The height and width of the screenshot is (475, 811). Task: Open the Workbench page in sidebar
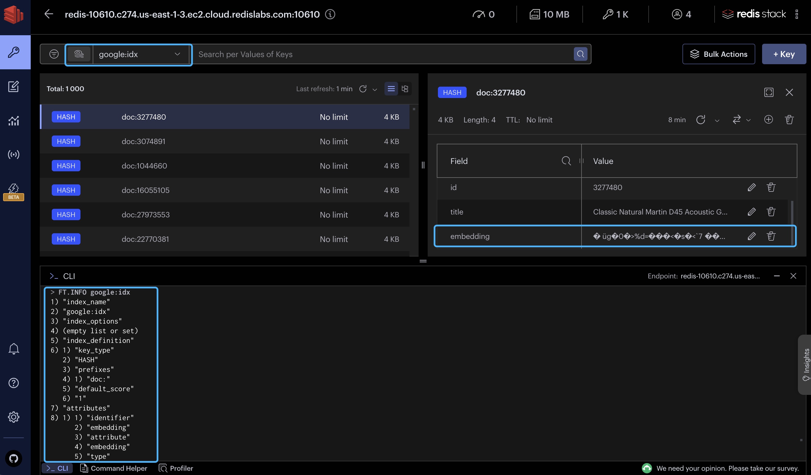pos(14,87)
